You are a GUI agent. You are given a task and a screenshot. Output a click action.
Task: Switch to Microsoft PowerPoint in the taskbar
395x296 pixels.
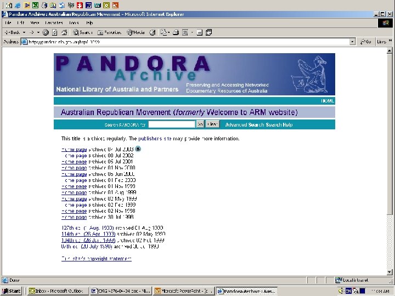(x=184, y=291)
